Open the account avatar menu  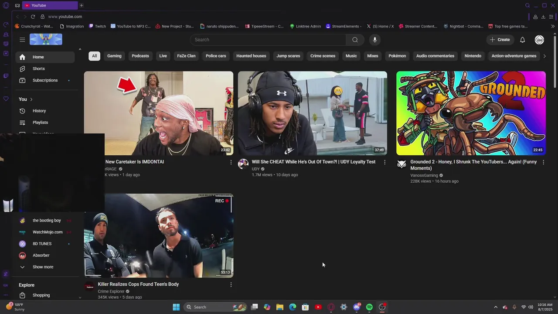tap(539, 40)
